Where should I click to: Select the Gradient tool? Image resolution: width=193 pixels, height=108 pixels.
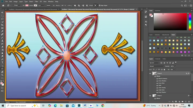click(x=2, y=50)
